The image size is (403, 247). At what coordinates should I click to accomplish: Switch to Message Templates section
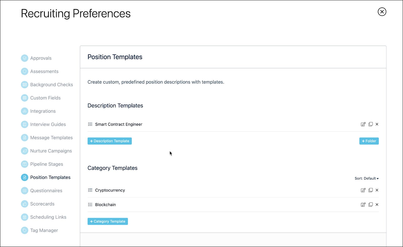click(x=51, y=138)
